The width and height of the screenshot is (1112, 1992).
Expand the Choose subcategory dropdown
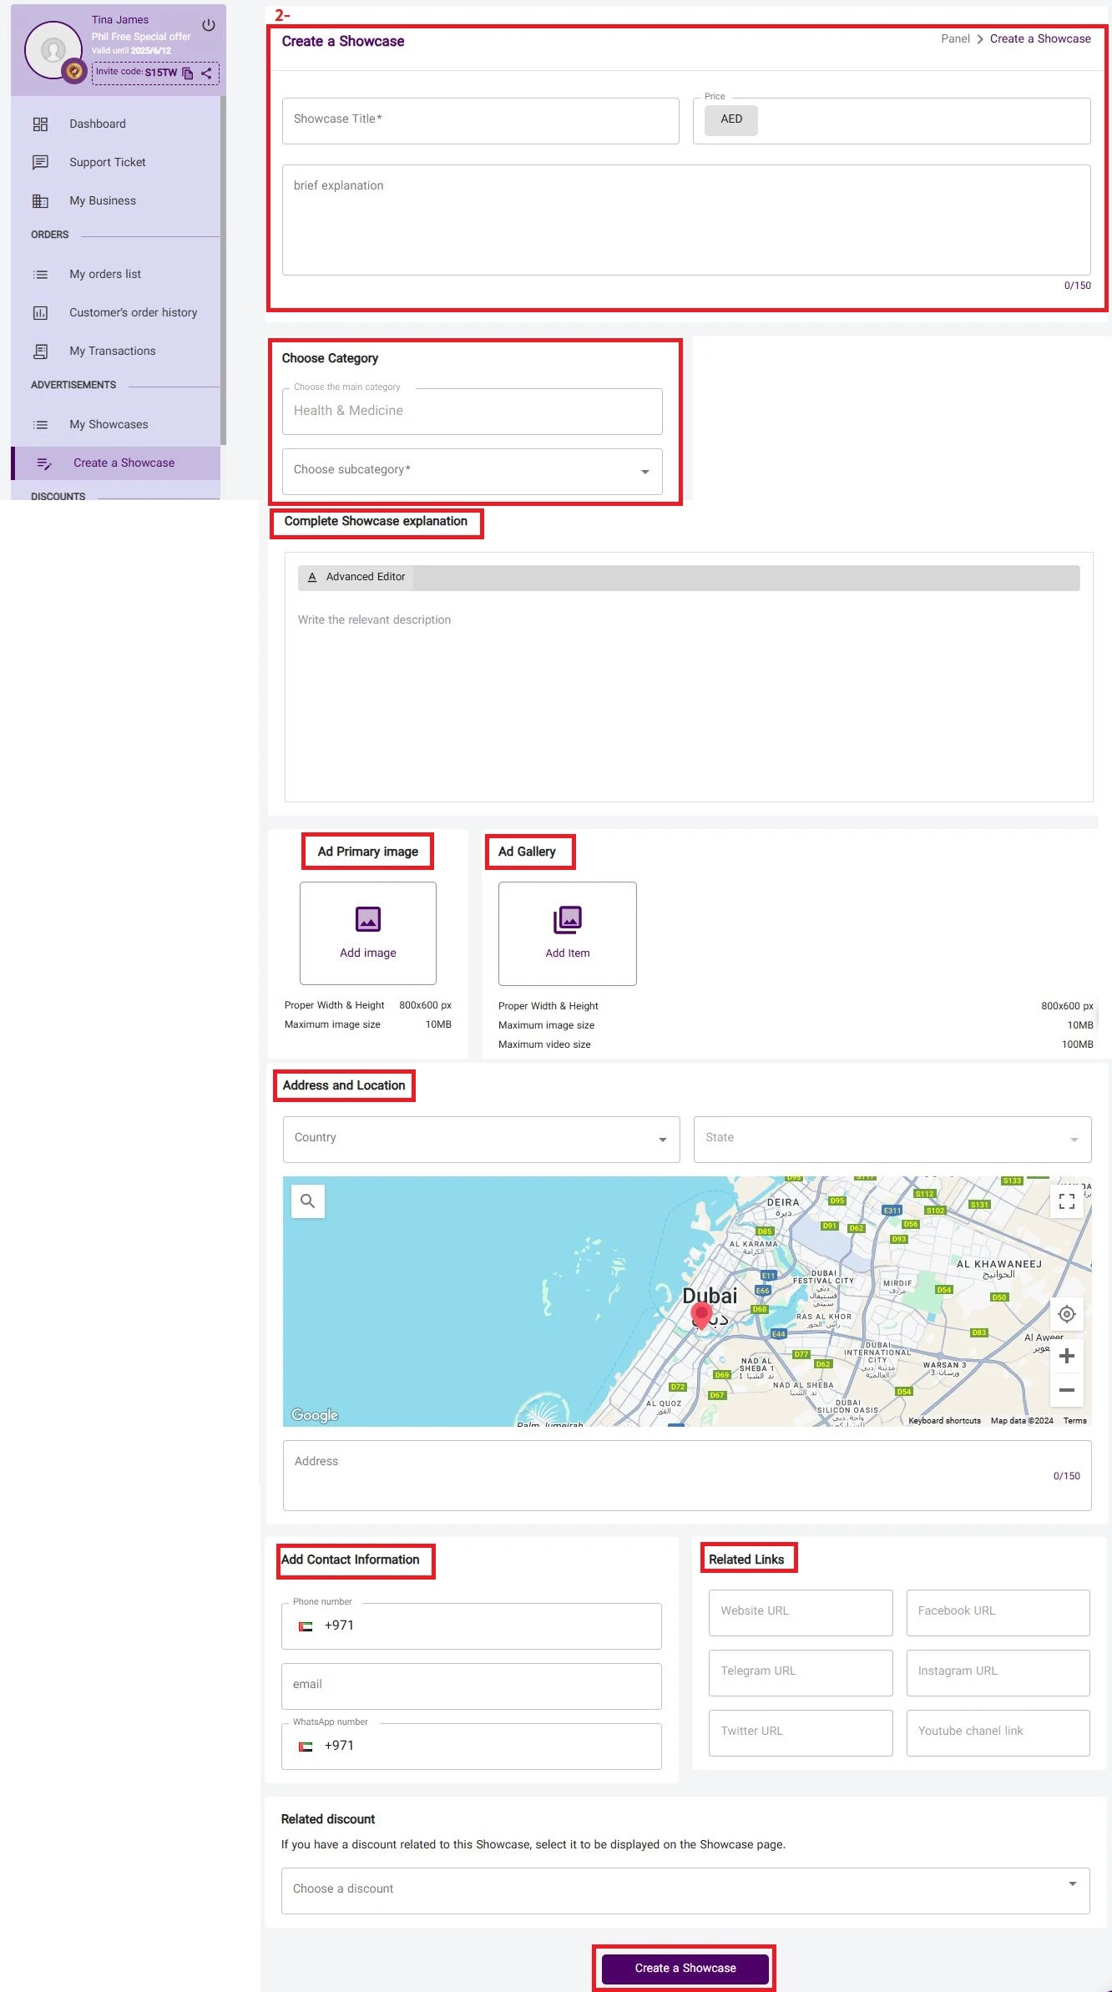[472, 471]
